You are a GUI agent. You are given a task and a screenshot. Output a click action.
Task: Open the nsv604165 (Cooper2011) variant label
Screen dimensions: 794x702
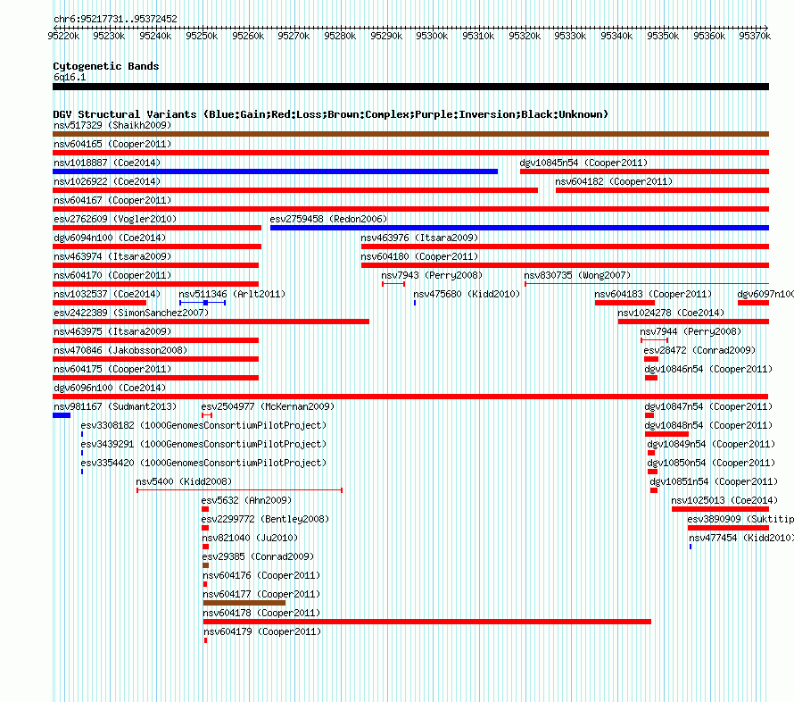[x=112, y=144]
